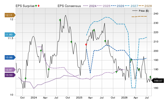The width and height of the screenshot is (167, 99).
Task: Click the light purple 10.67 value tag
Action: pyautogui.click(x=10, y=70)
